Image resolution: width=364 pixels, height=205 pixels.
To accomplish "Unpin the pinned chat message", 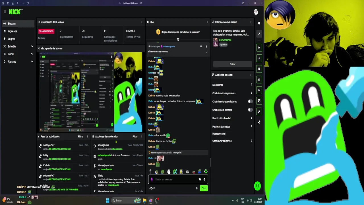I will click(201, 46).
